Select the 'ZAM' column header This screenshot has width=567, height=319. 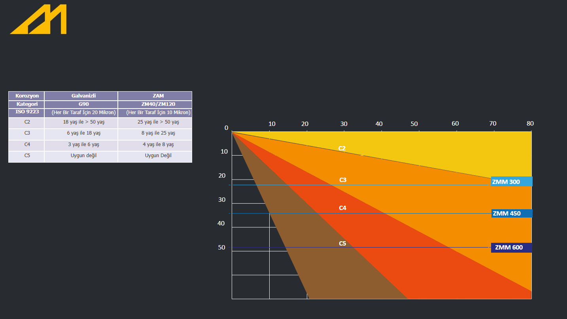pos(155,96)
